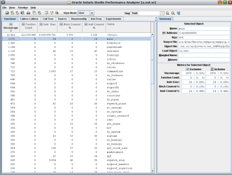Select the get_clock_rate function row
The height and width of the screenshot is (175, 232).
coord(76,148)
